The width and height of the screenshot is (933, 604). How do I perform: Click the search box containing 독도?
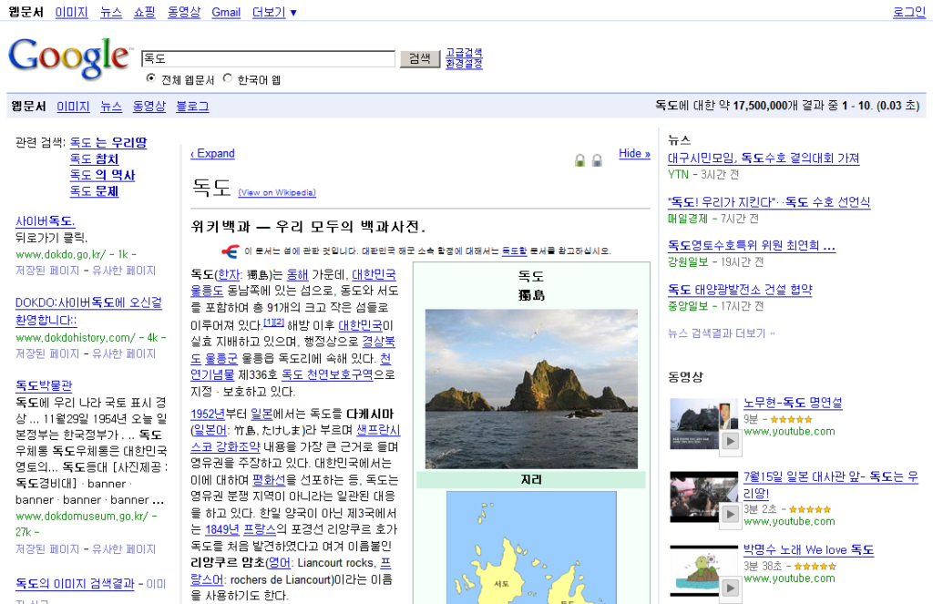coord(269,58)
